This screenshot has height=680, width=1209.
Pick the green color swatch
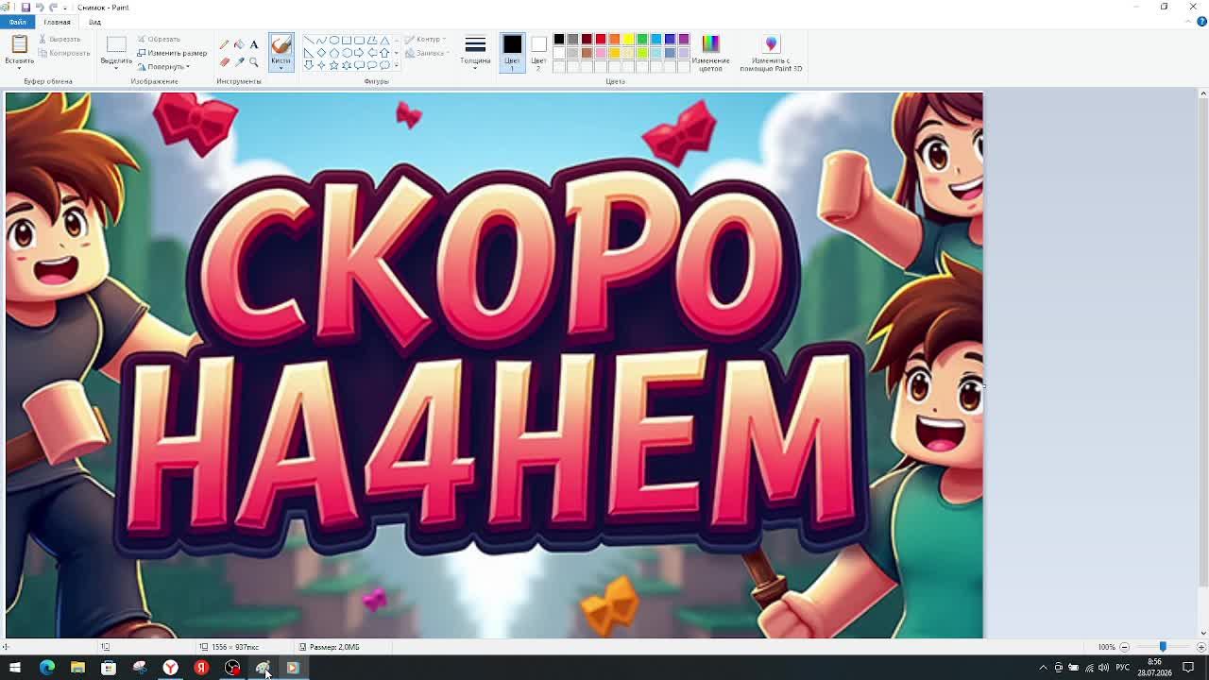(642, 39)
